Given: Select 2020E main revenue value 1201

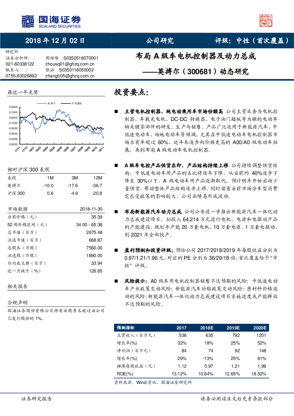Looking at the screenshot, I should (261, 335).
